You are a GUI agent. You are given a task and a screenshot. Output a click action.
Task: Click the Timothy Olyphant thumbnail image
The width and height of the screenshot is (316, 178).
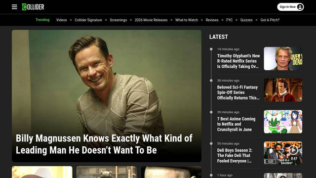pyautogui.click(x=283, y=59)
